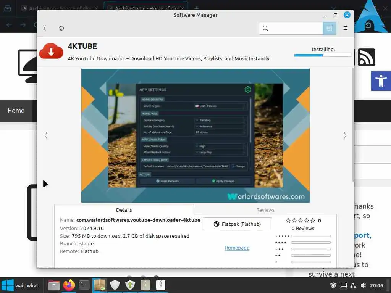The image size is (391, 293).
Task: Show next screenshot with right chevron
Action: [x=345, y=135]
